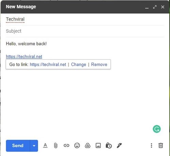The width and height of the screenshot is (170, 156).
Task: Choose Remove in the link popup
Action: tap(99, 64)
